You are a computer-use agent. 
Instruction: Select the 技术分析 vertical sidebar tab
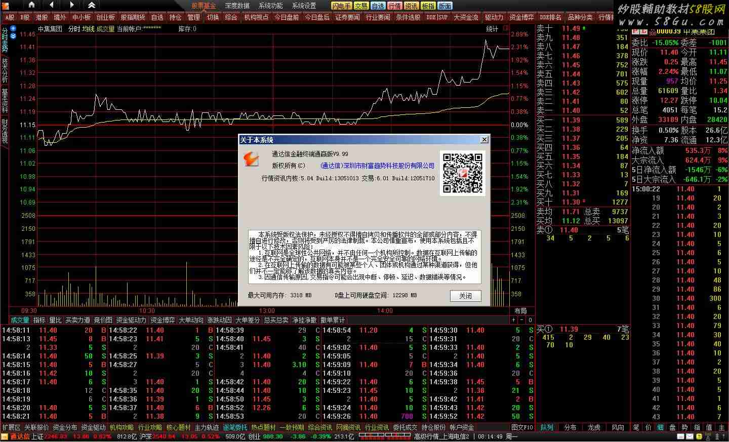point(5,70)
